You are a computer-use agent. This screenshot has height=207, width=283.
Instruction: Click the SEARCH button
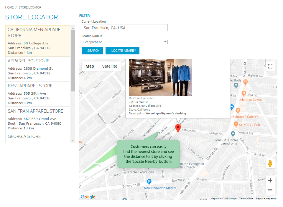[92, 51]
